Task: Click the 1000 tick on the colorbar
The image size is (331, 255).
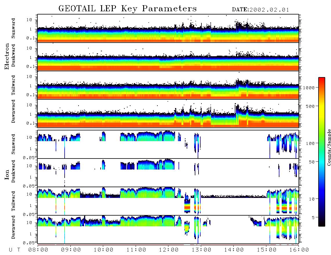Action: pos(309,88)
